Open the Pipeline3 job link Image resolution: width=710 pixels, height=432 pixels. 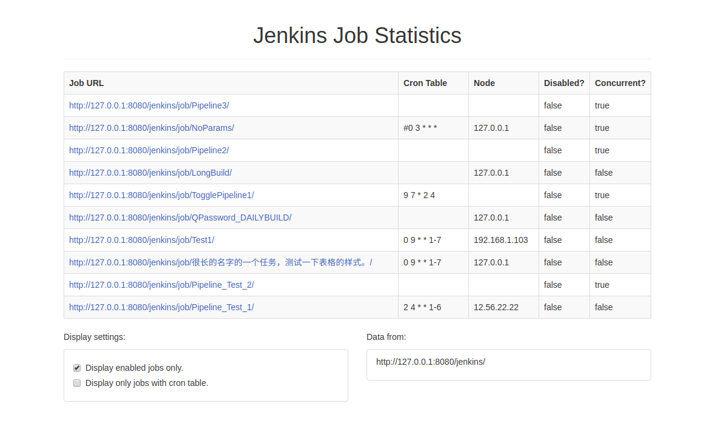pyautogui.click(x=149, y=105)
